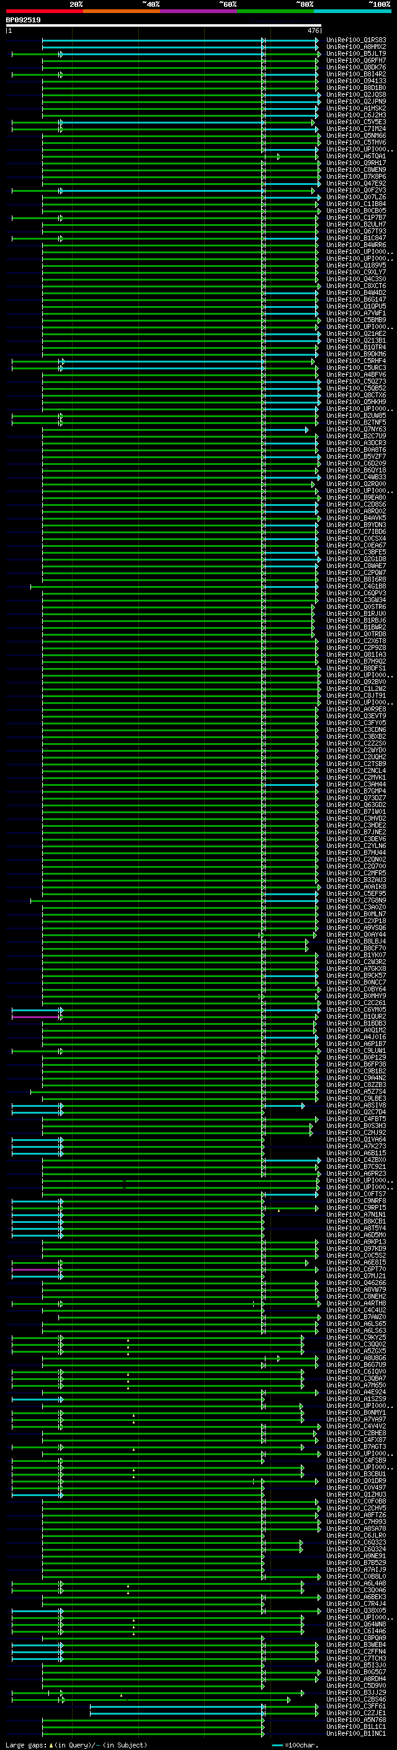The height and width of the screenshot is (1750, 397).
Task: Select UniRef100_C7IM24 label
Action: [x=356, y=129]
